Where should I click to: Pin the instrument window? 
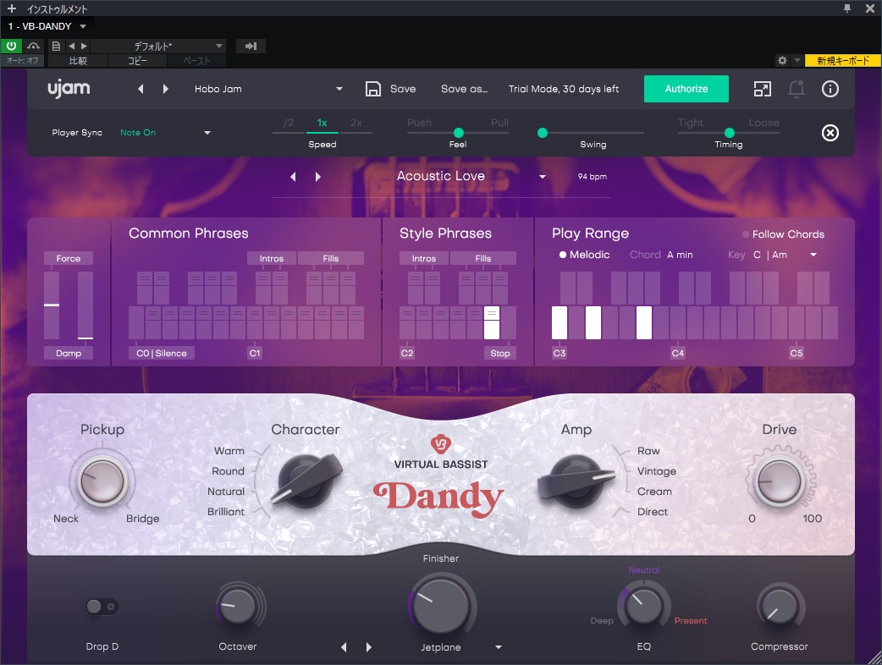click(847, 8)
